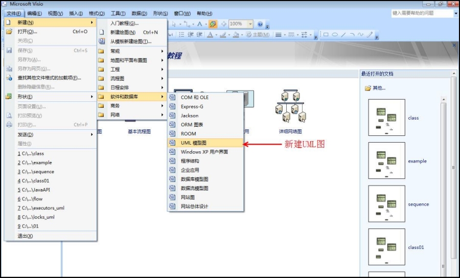Click the increase indent icon
The height and width of the screenshot is (278, 460).
pos(199,35)
